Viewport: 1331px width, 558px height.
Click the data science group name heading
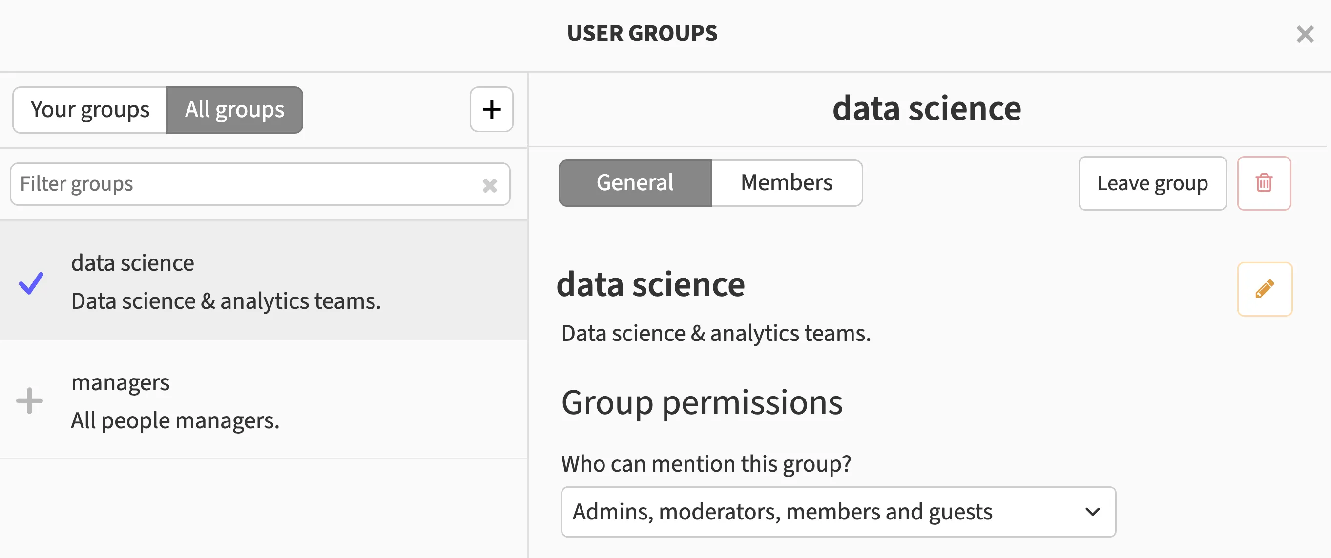tap(650, 284)
